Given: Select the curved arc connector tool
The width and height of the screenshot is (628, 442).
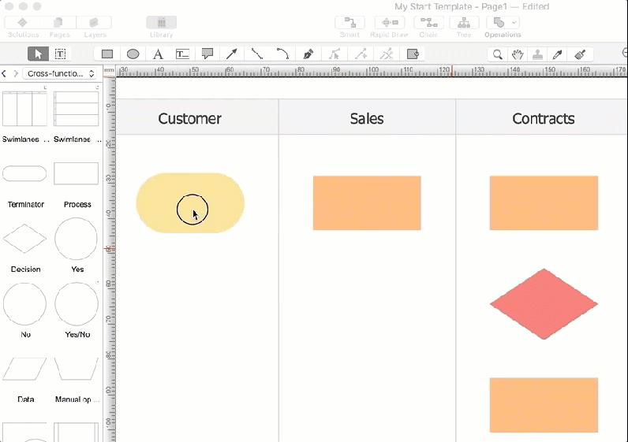Looking at the screenshot, I should point(282,54).
